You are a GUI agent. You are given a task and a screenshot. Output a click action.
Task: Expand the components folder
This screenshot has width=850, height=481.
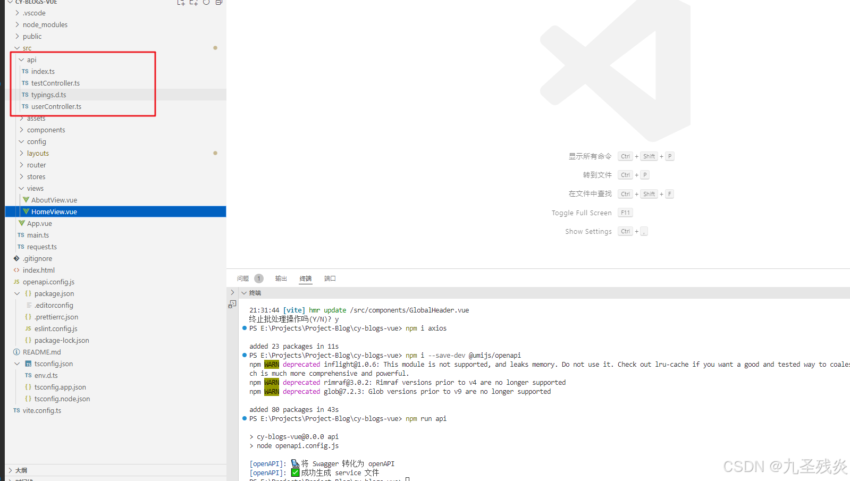coord(21,130)
